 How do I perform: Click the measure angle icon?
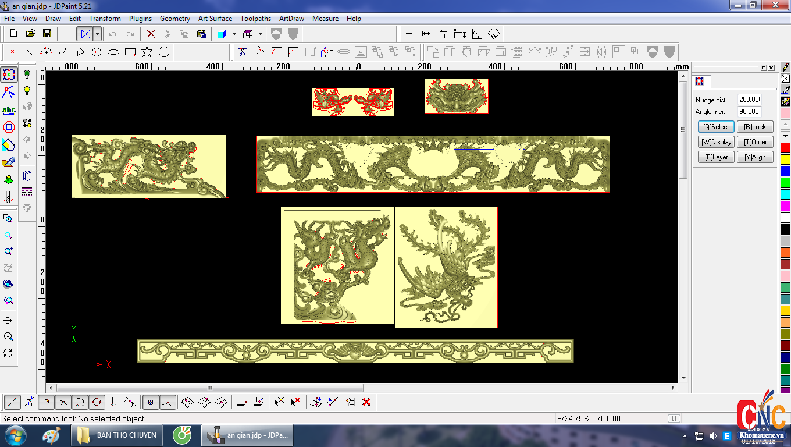click(477, 34)
